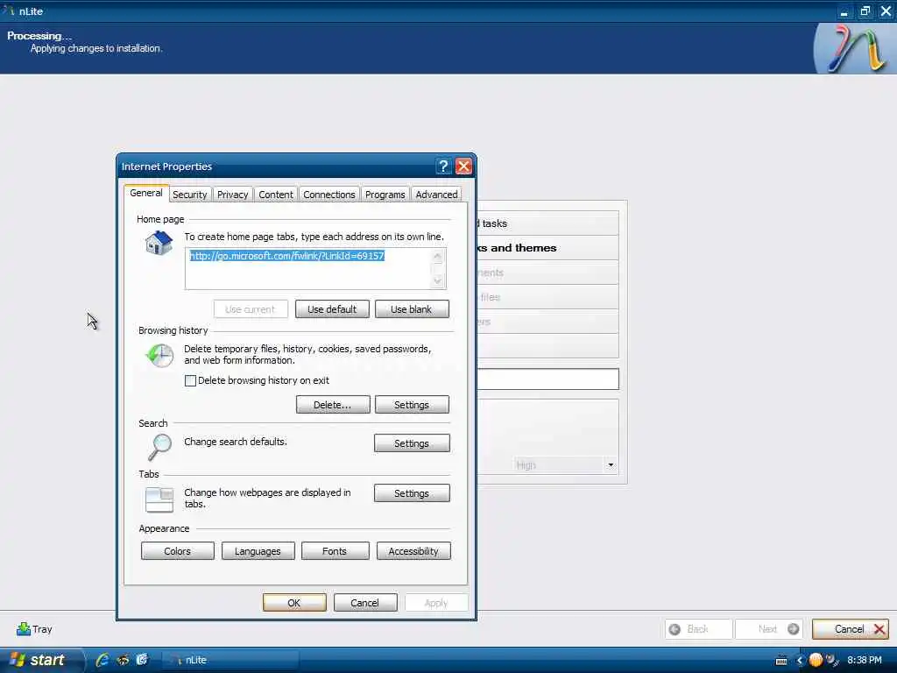Click the second quick launch icon
Viewport: 897px width, 673px height.
tap(123, 660)
